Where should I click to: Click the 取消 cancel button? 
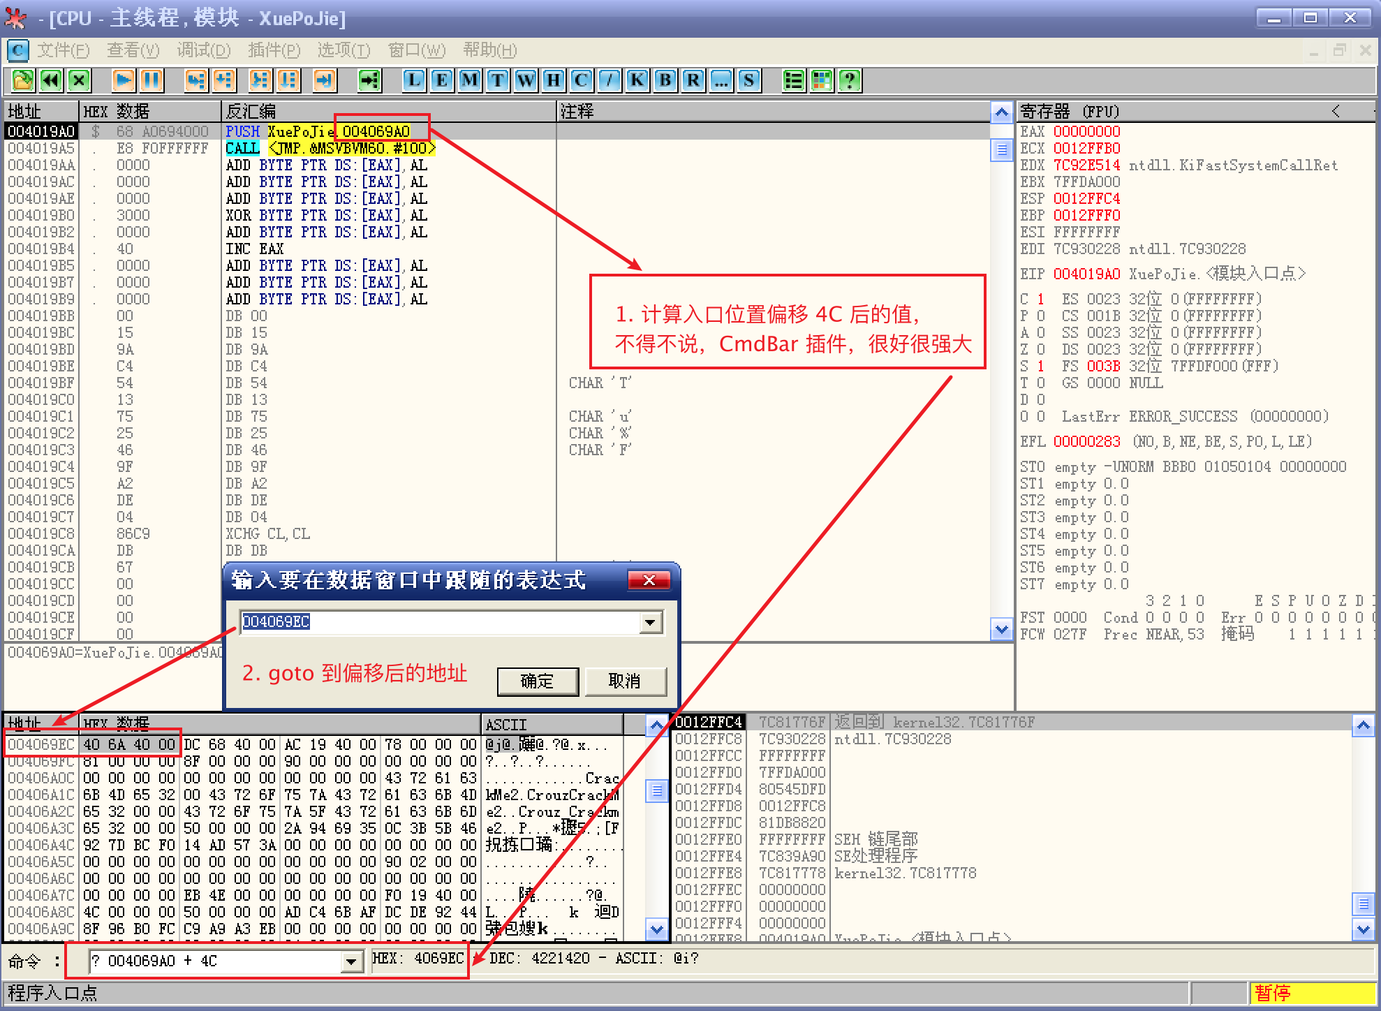click(x=625, y=681)
